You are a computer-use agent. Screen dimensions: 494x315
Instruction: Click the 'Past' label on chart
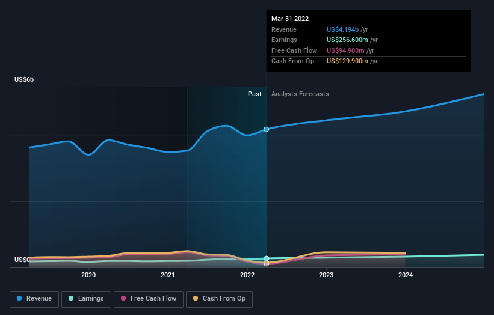pos(255,94)
